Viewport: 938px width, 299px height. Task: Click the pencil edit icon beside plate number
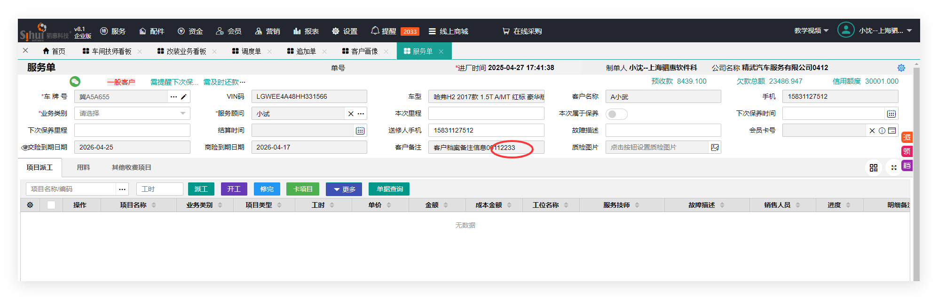click(x=184, y=97)
